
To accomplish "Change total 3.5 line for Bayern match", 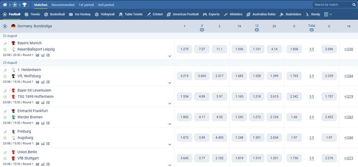I will click(x=311, y=49).
